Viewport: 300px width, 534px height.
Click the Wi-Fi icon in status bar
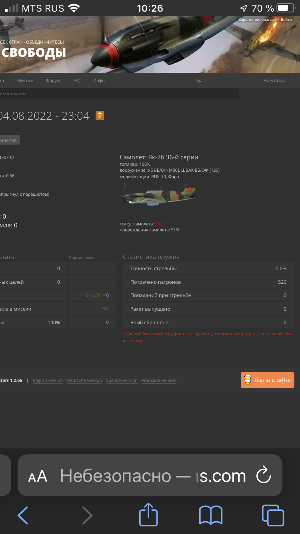[x=74, y=8]
